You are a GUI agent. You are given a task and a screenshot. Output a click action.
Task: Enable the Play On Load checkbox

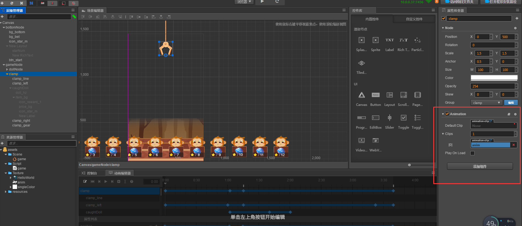tap(472, 153)
